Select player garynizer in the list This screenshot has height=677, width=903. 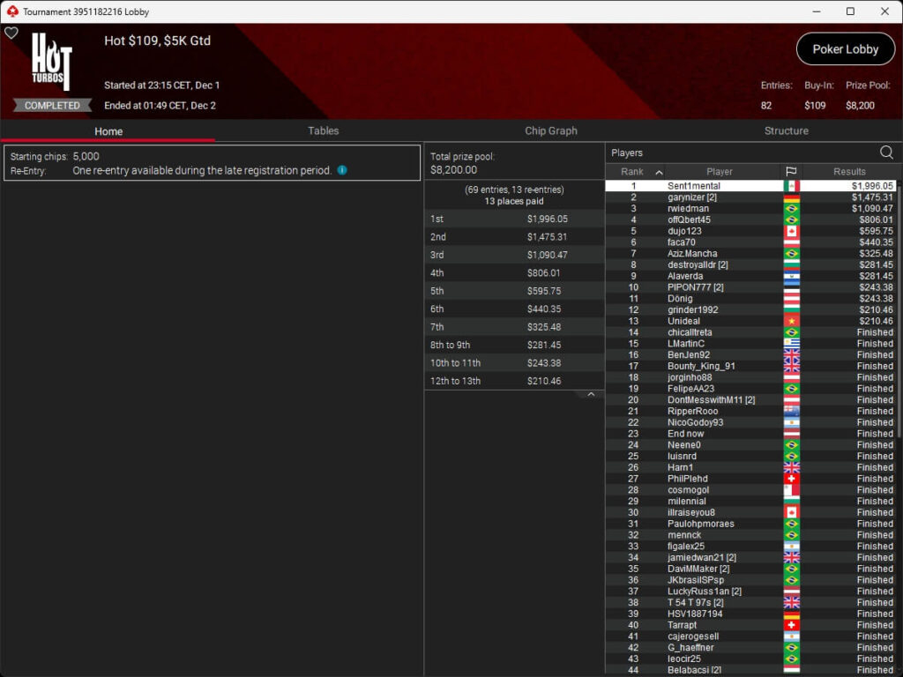[691, 197]
